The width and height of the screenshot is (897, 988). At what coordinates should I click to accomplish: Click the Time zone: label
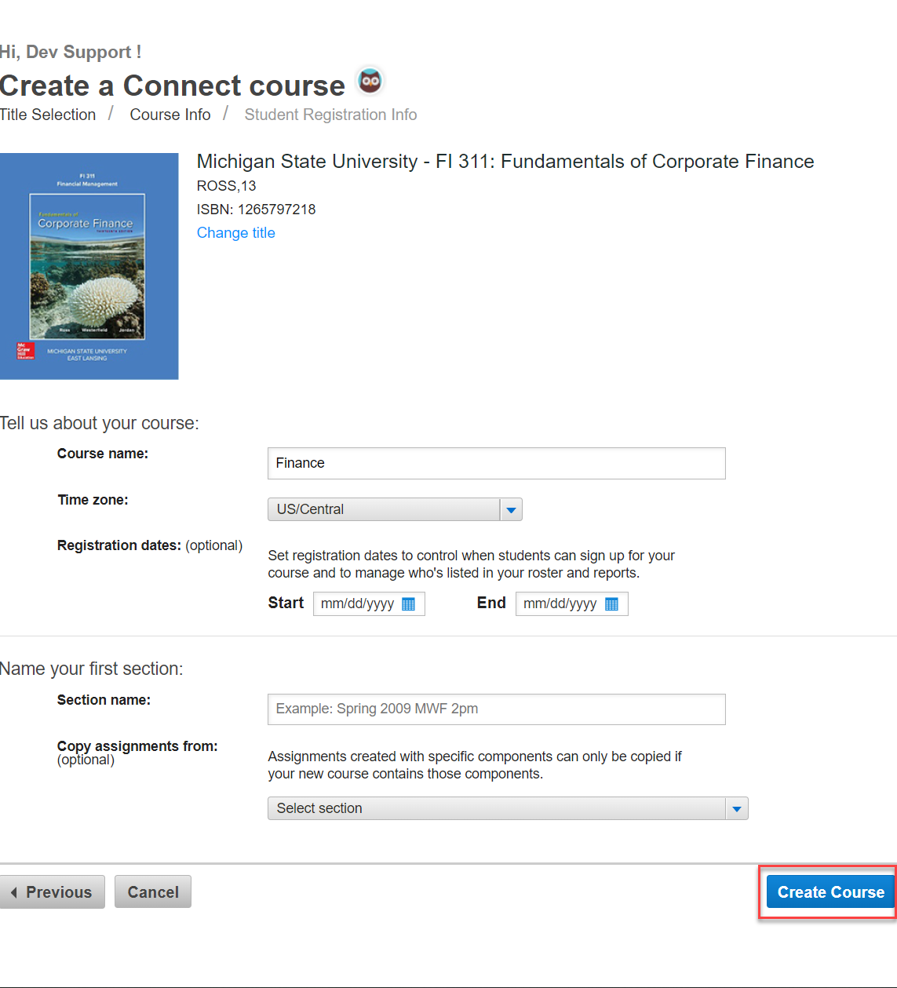93,500
